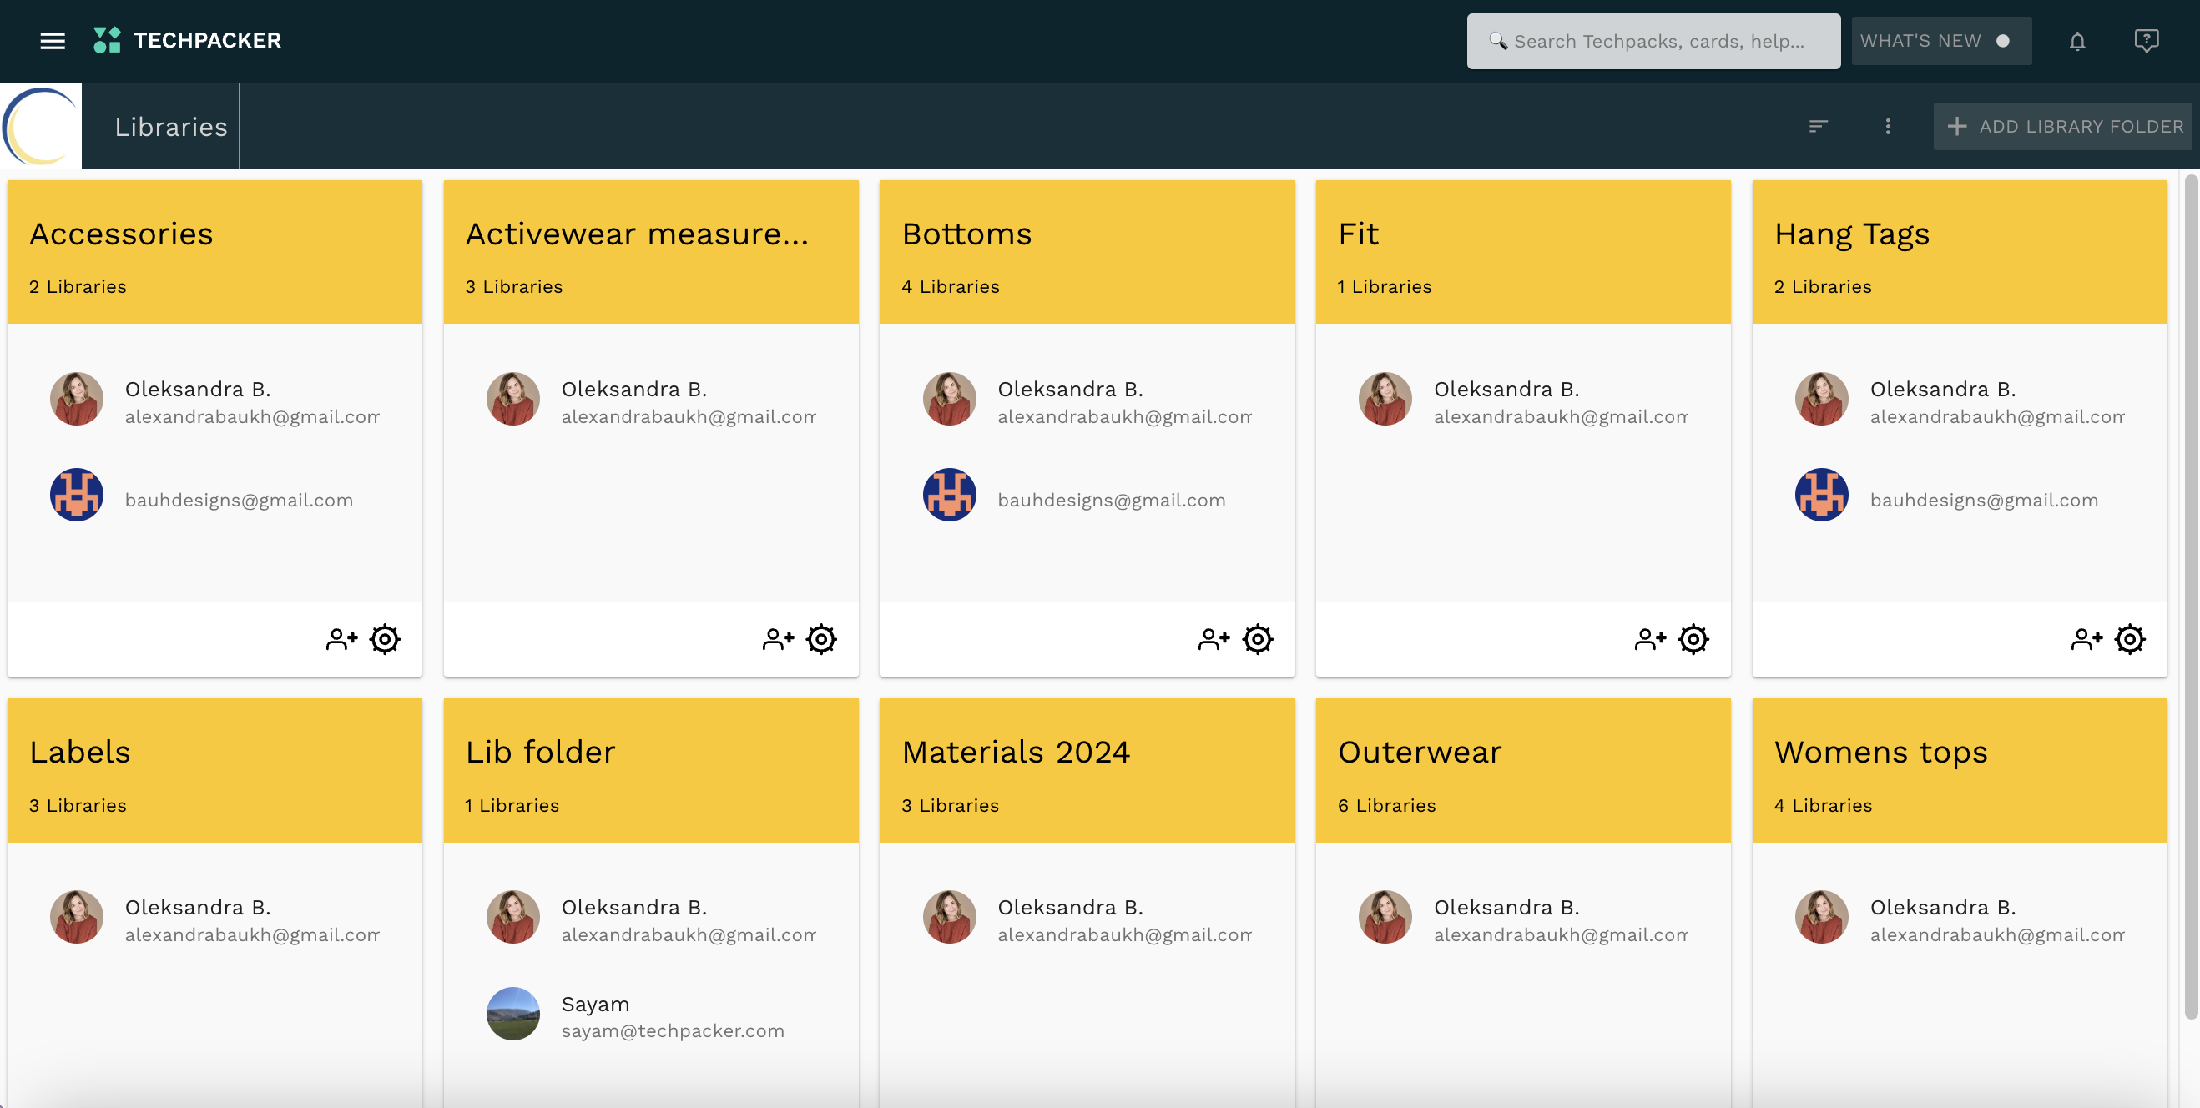Open the What's New panel
The width and height of the screenshot is (2200, 1108).
point(1940,41)
